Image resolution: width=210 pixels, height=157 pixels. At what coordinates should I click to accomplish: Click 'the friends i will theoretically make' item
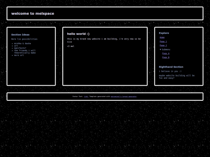click(x=25, y=52)
